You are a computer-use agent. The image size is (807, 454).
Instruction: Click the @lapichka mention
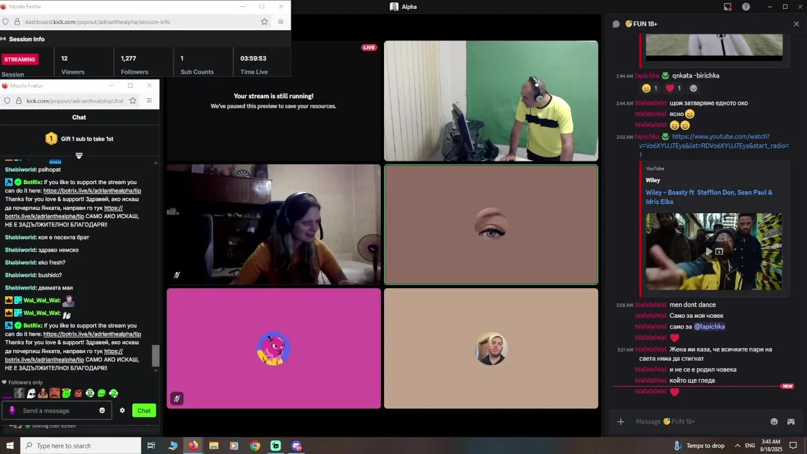[709, 327]
